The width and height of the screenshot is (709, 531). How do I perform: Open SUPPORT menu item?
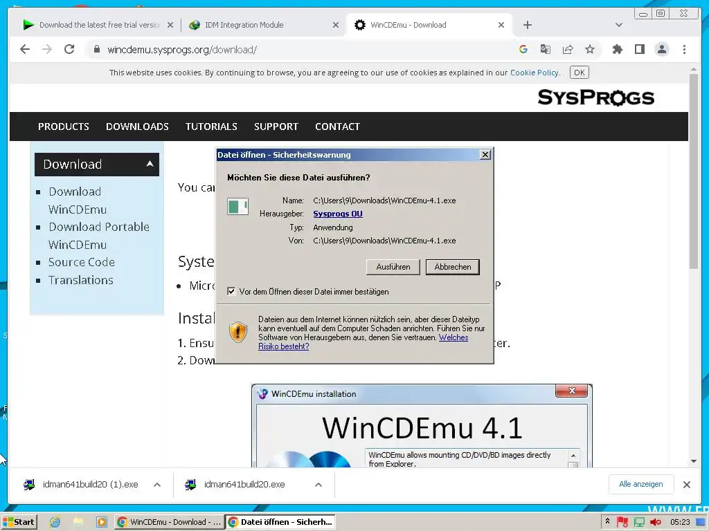(x=276, y=127)
